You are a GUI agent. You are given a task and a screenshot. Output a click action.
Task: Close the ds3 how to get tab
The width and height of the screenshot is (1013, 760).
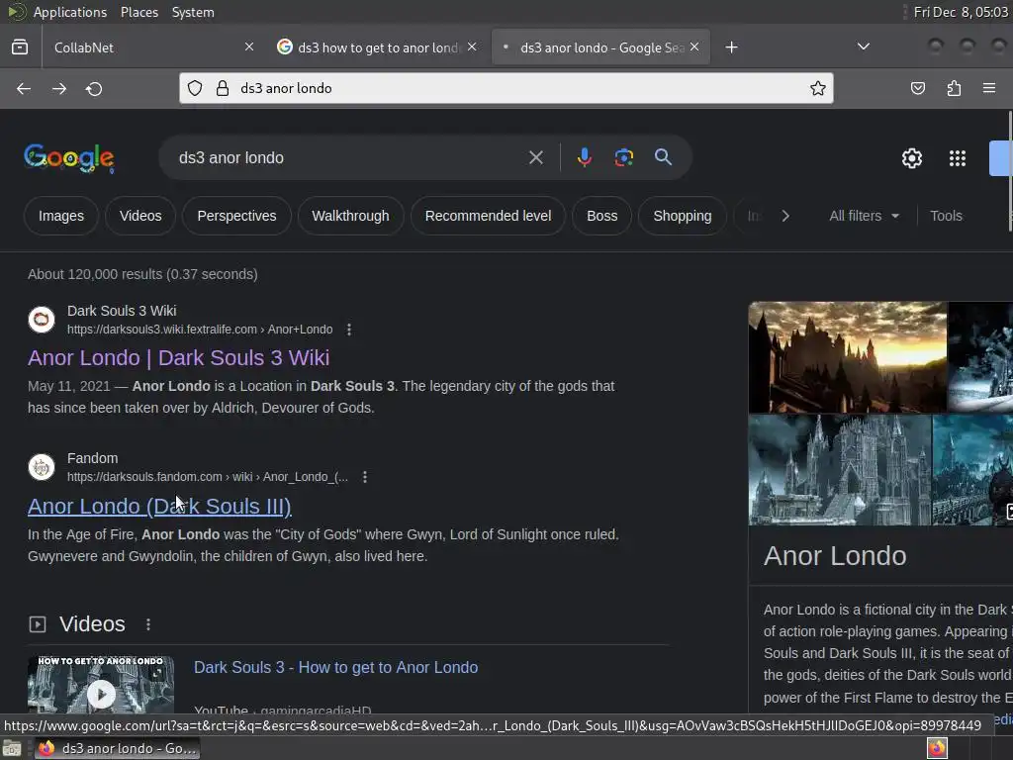(x=472, y=47)
